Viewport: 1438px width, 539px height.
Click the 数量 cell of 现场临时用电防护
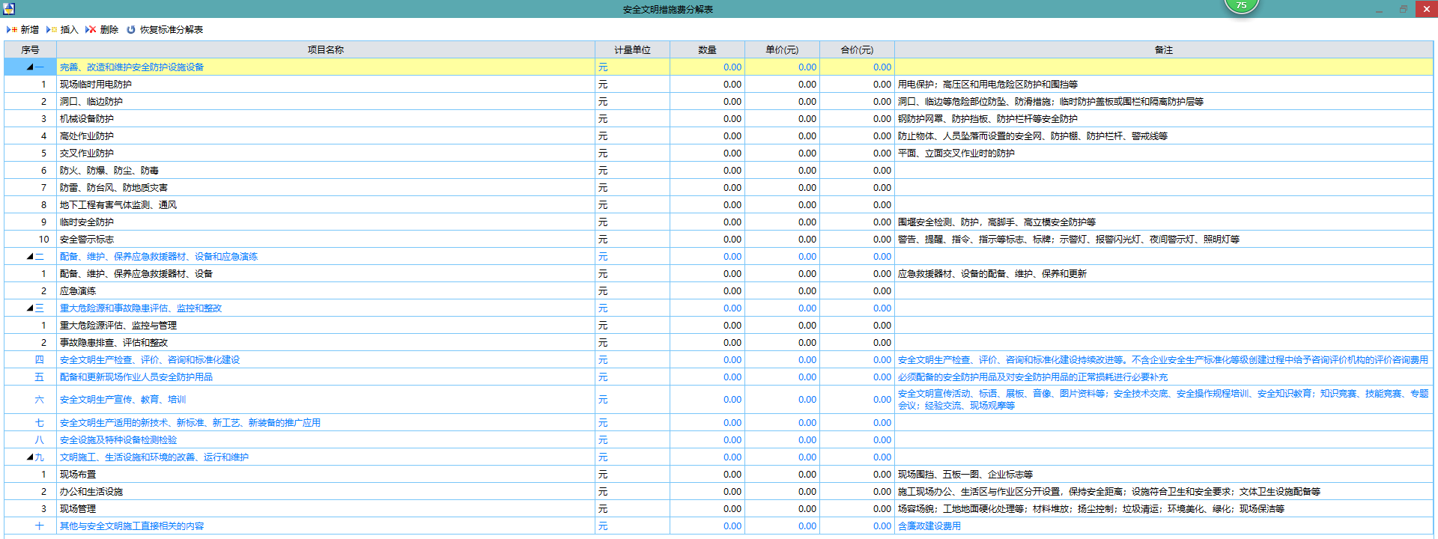click(707, 84)
